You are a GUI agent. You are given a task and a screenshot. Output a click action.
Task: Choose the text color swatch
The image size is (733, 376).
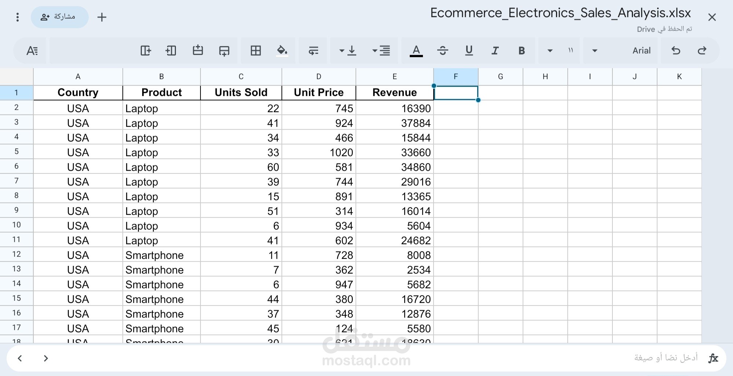pyautogui.click(x=416, y=51)
